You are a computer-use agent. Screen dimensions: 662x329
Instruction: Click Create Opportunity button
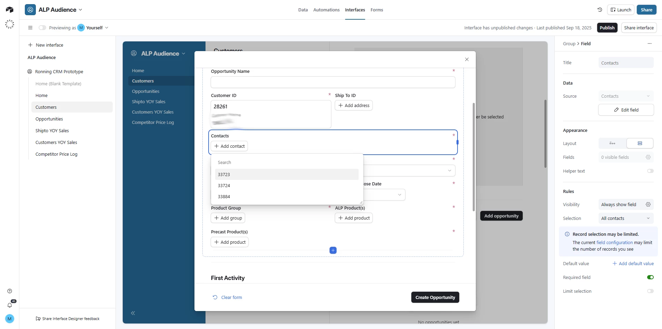435,297
